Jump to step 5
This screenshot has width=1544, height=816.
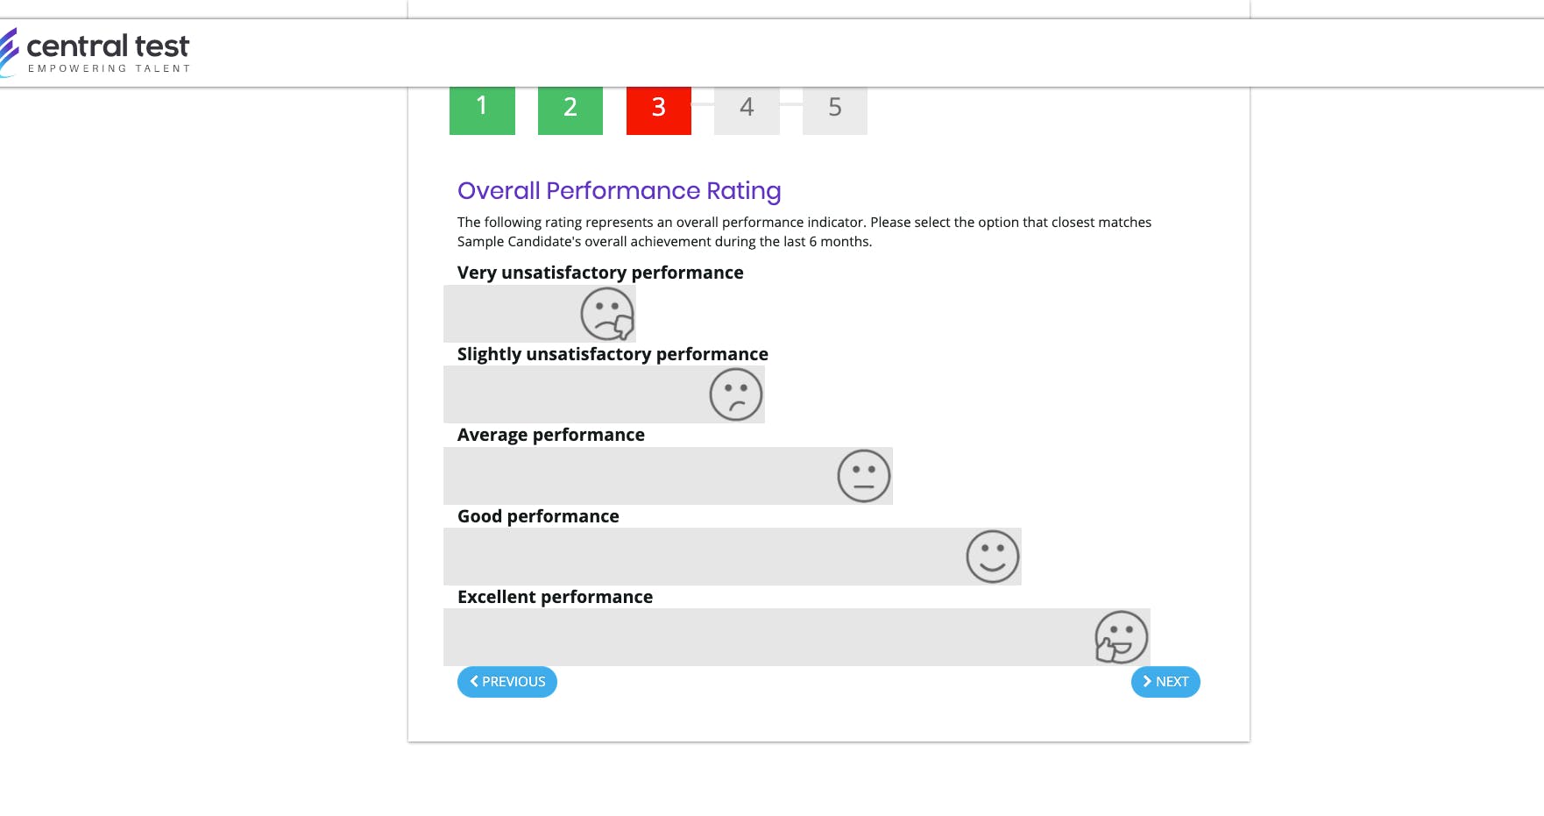[835, 110]
